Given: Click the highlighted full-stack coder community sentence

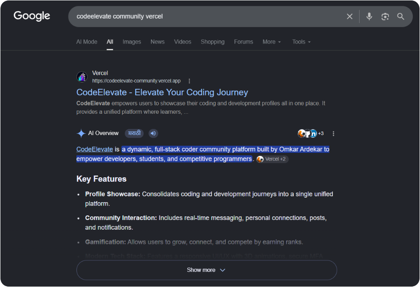Looking at the screenshot, I should (x=203, y=154).
